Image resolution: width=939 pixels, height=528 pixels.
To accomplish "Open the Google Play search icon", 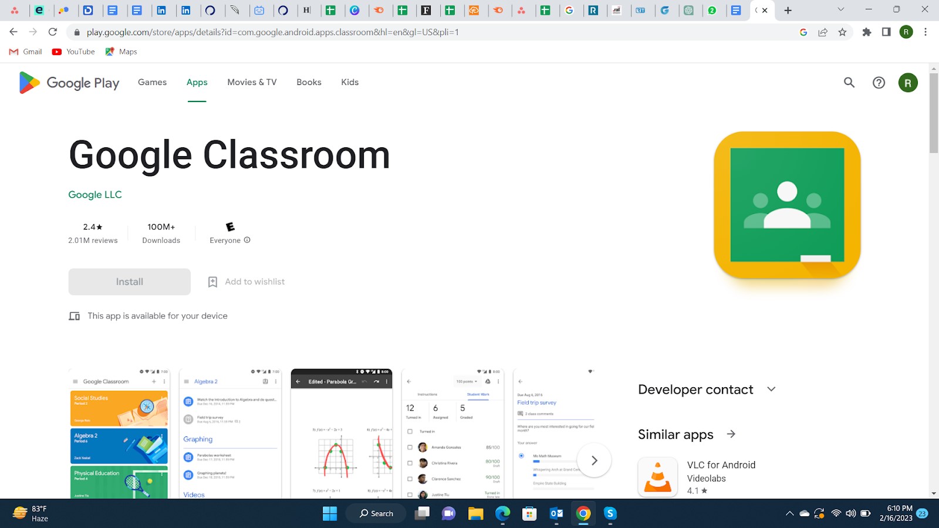I will pyautogui.click(x=849, y=83).
